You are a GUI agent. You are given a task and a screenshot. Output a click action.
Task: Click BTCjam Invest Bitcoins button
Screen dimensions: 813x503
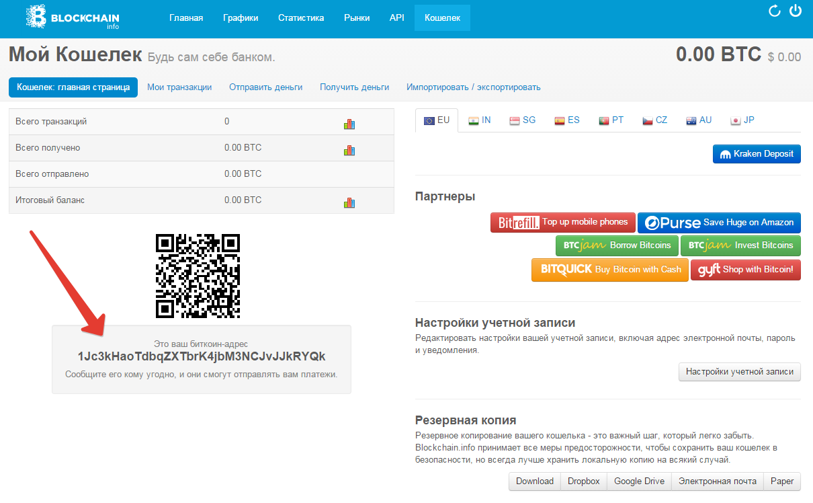740,245
